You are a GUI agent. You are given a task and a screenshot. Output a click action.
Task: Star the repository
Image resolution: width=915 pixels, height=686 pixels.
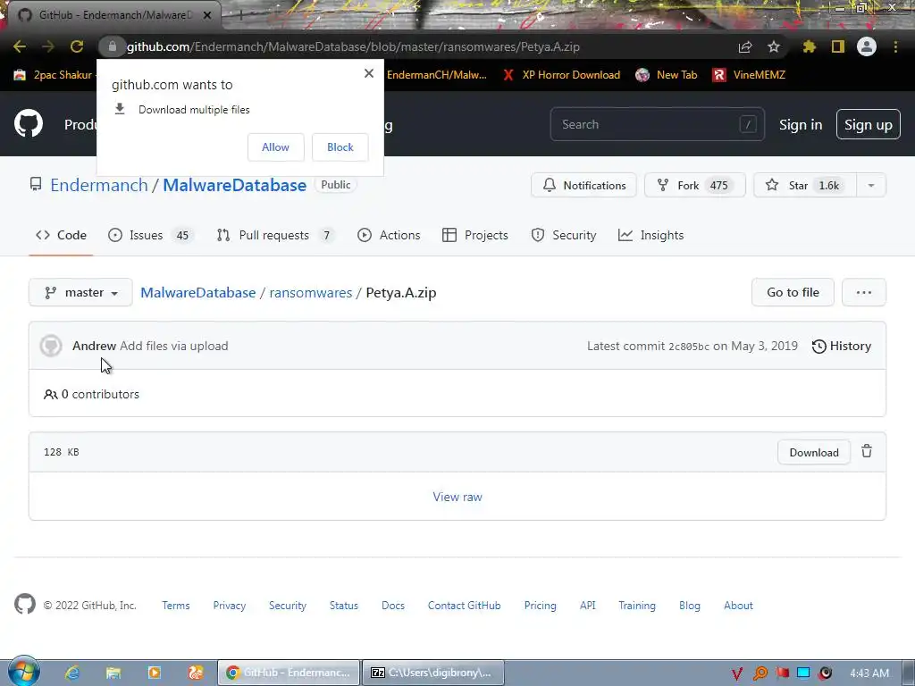point(805,186)
